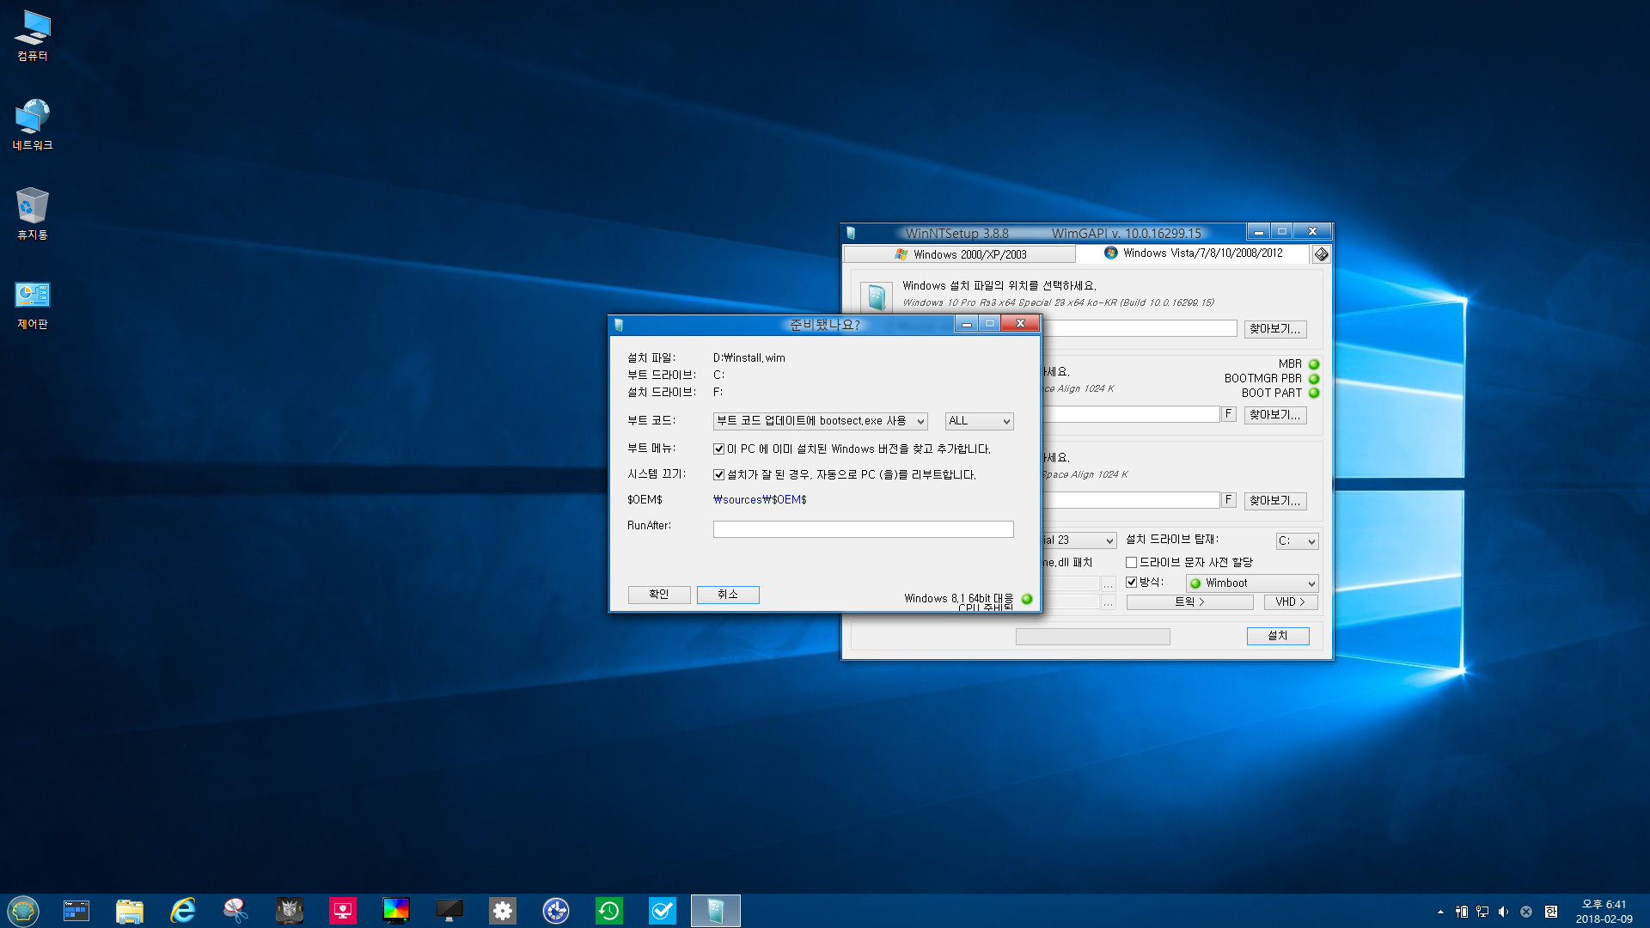Toggle the 부트 메뉴 find Windows versions checkbox

[x=718, y=449]
